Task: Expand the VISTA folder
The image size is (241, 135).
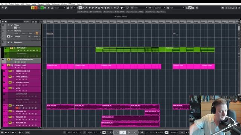Action: 4,88
